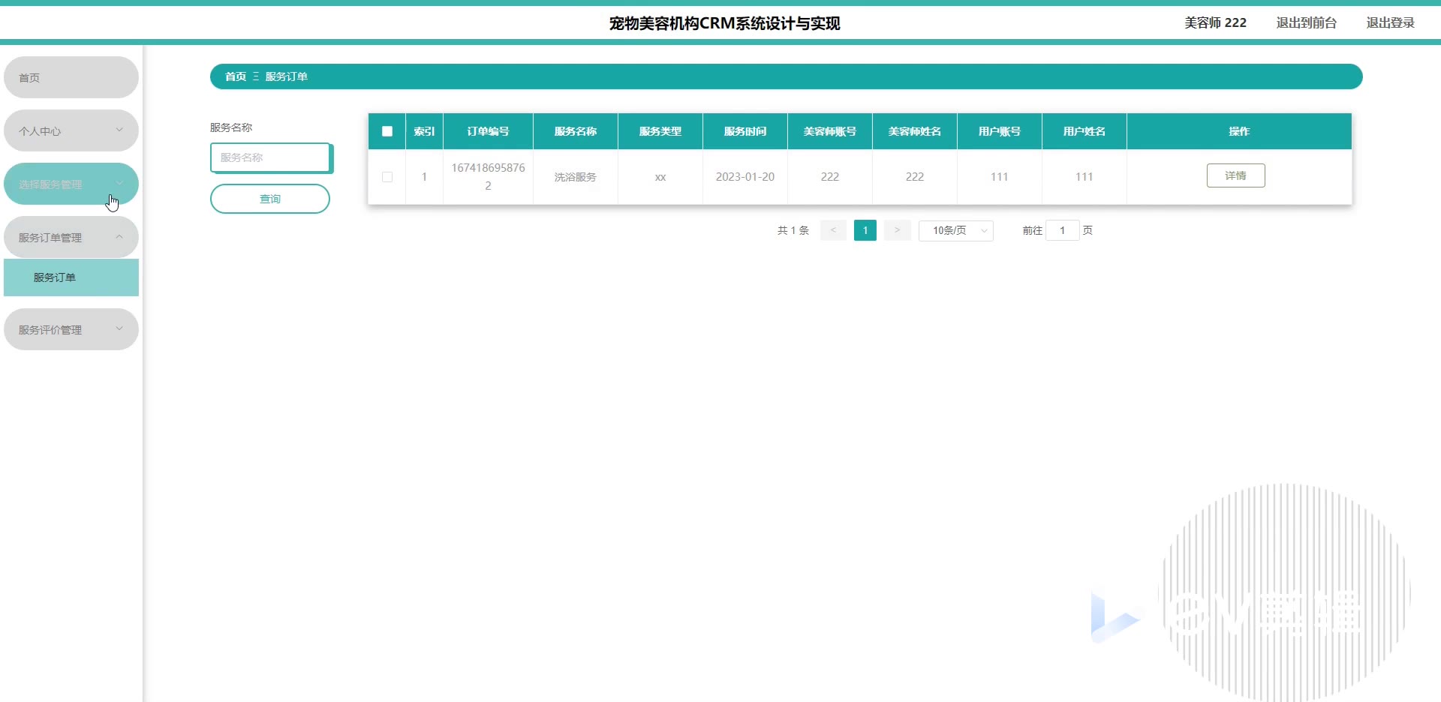Open 详情 for order 1674186958762
Viewport: 1441px width, 702px height.
1235,175
